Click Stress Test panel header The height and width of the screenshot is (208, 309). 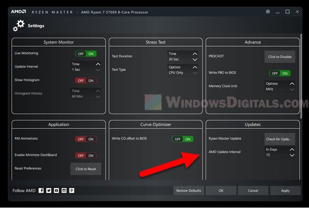tap(155, 42)
